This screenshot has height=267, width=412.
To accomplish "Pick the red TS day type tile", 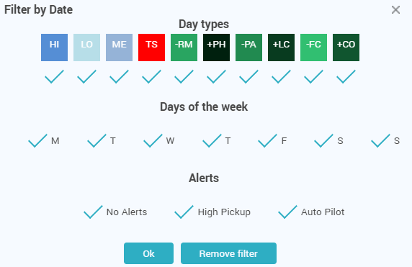I will (151, 47).
